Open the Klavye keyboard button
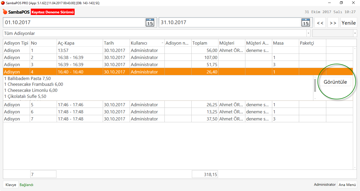Viewport: 360px width, 191px height. click(x=11, y=185)
